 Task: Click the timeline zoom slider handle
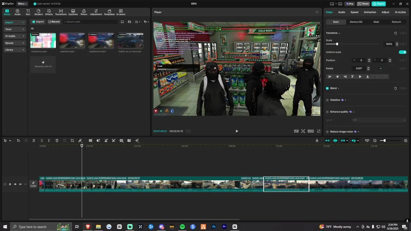[x=384, y=141]
